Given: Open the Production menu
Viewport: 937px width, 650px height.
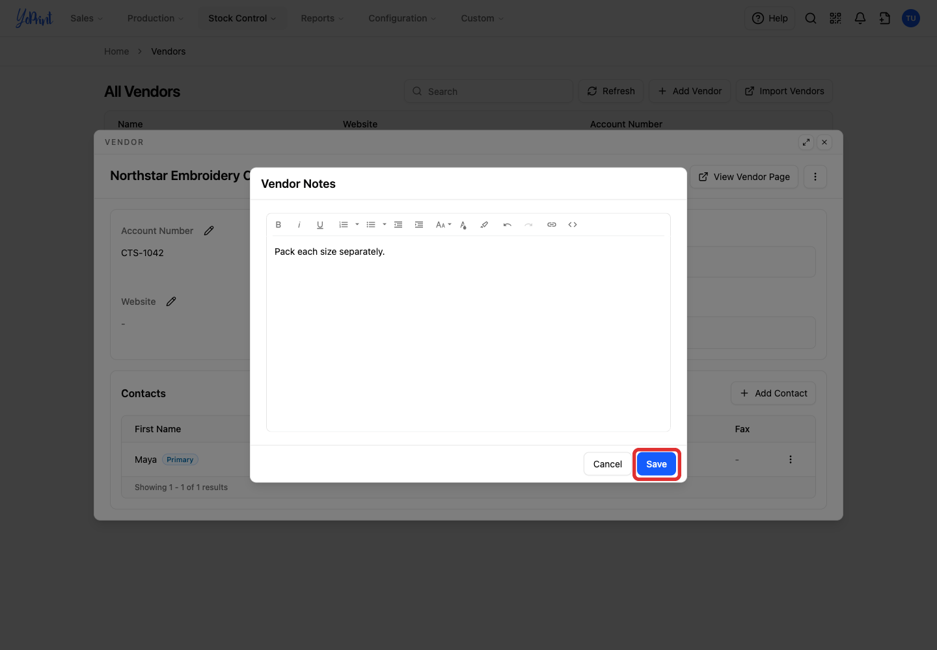Looking at the screenshot, I should click(156, 18).
